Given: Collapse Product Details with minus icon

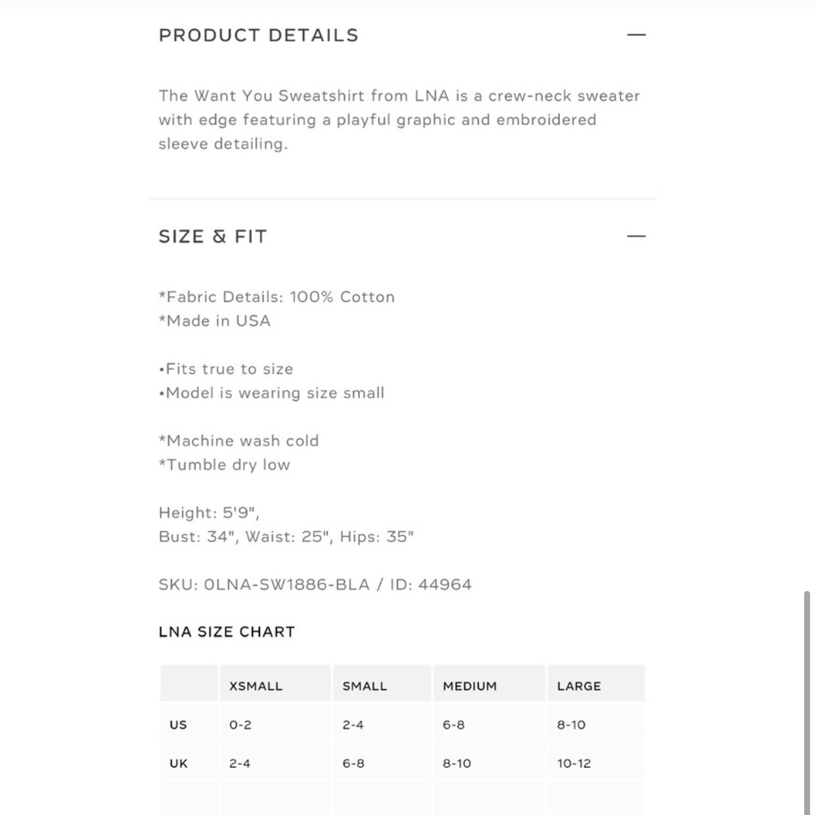Looking at the screenshot, I should [x=636, y=35].
